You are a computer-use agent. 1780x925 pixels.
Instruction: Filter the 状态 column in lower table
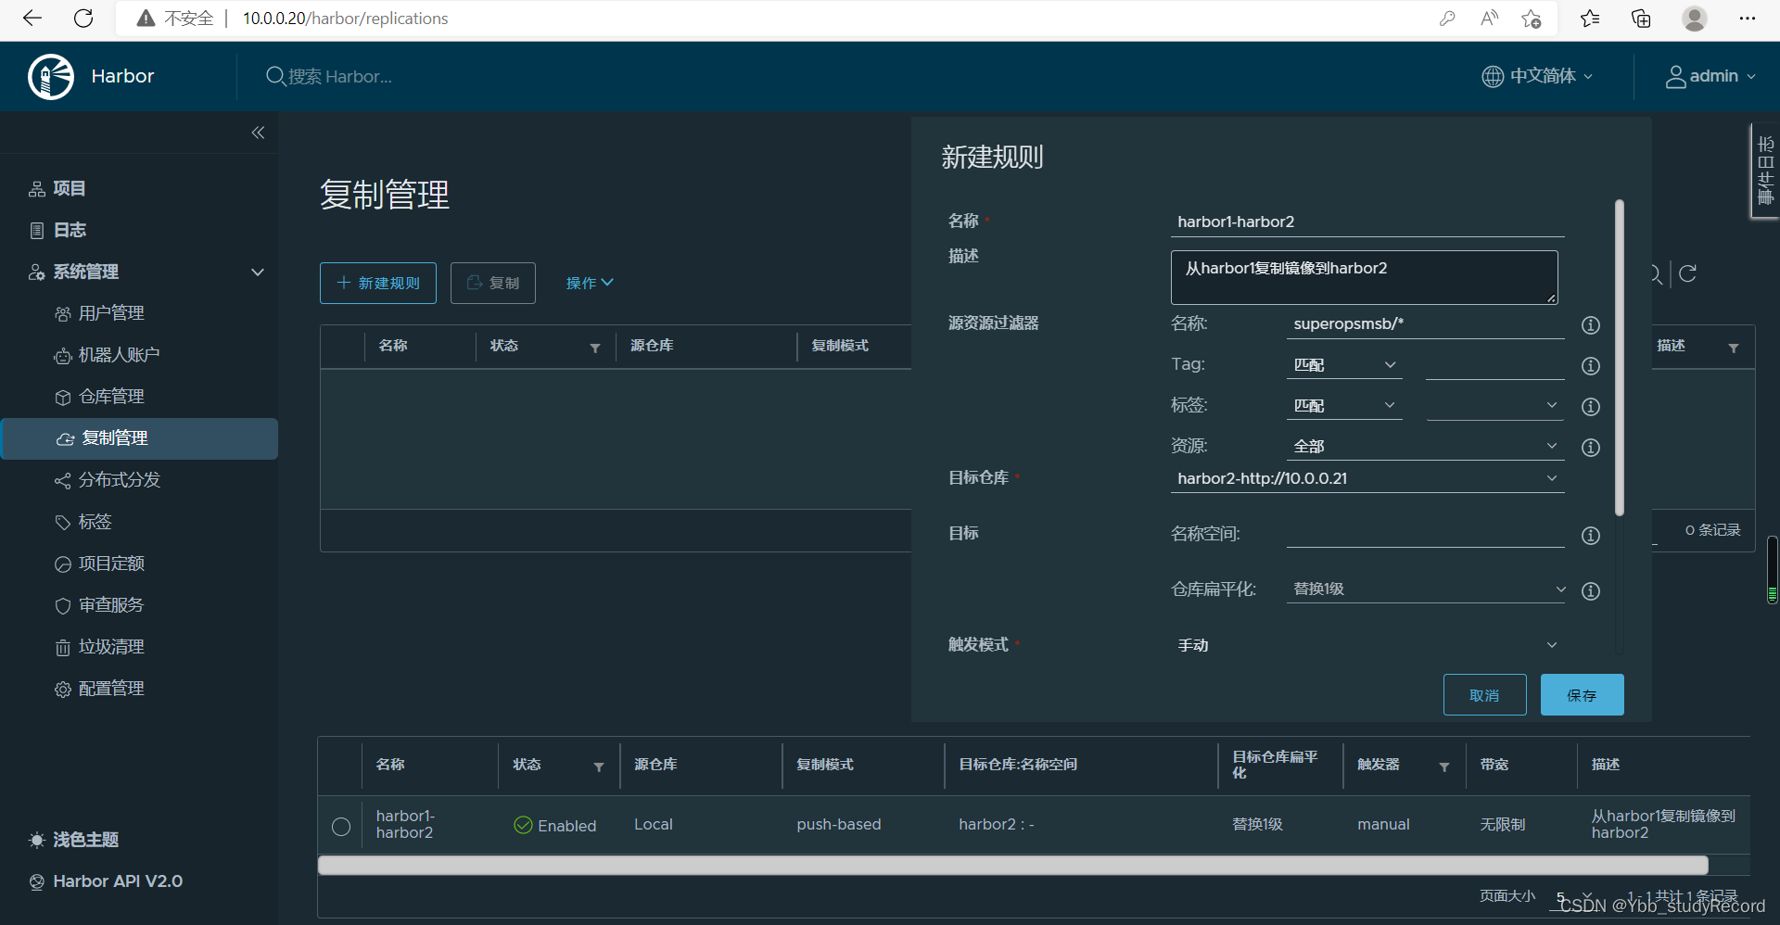coord(599,767)
